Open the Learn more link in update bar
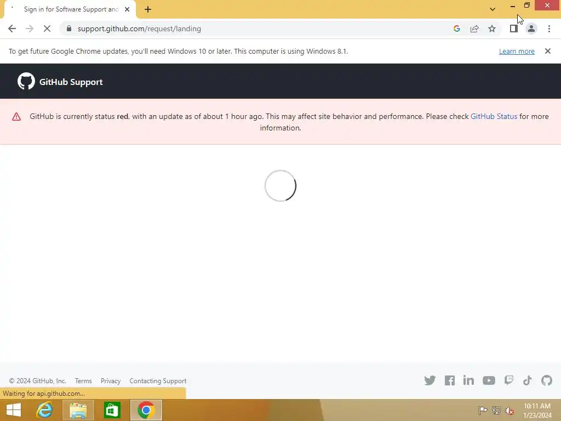 pos(517,51)
